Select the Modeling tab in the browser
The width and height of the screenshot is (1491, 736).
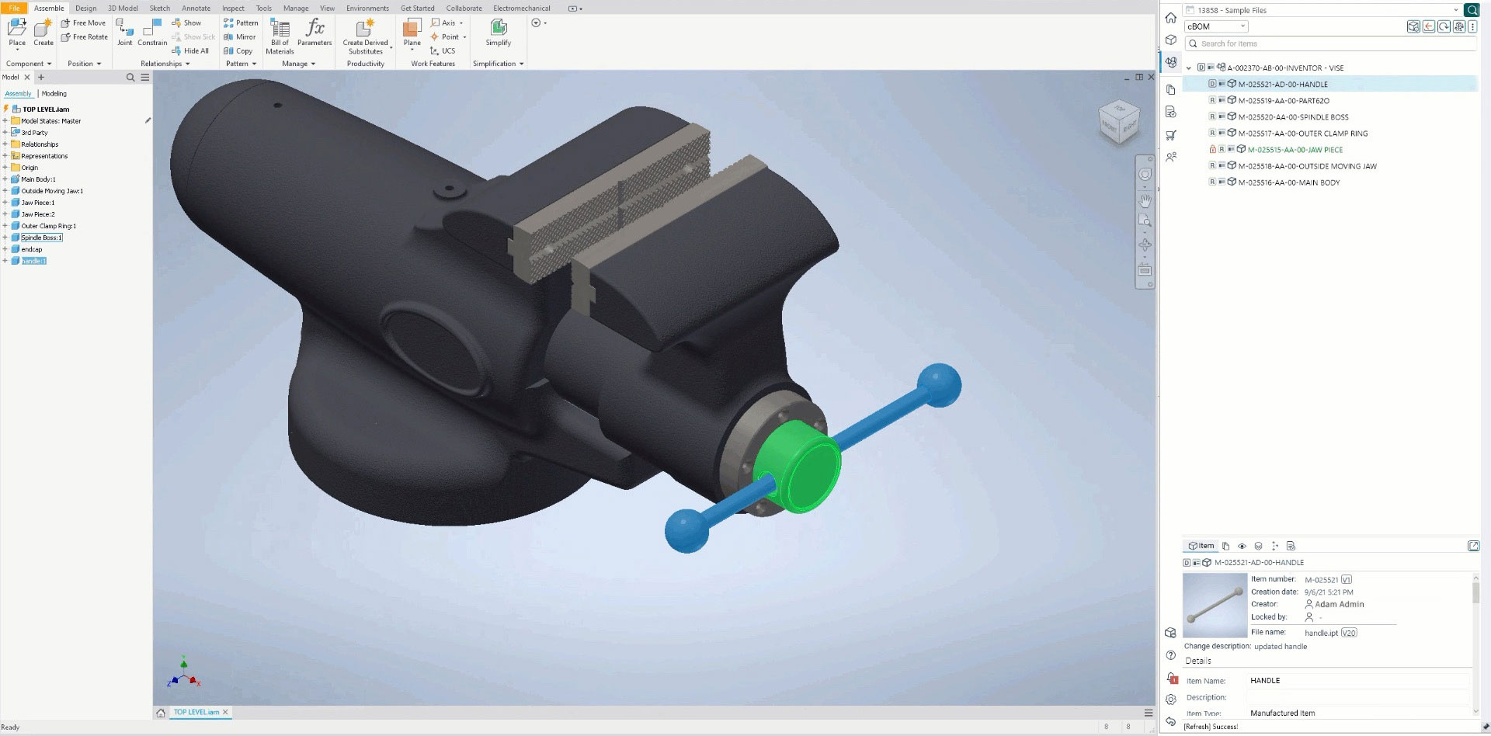(x=53, y=93)
